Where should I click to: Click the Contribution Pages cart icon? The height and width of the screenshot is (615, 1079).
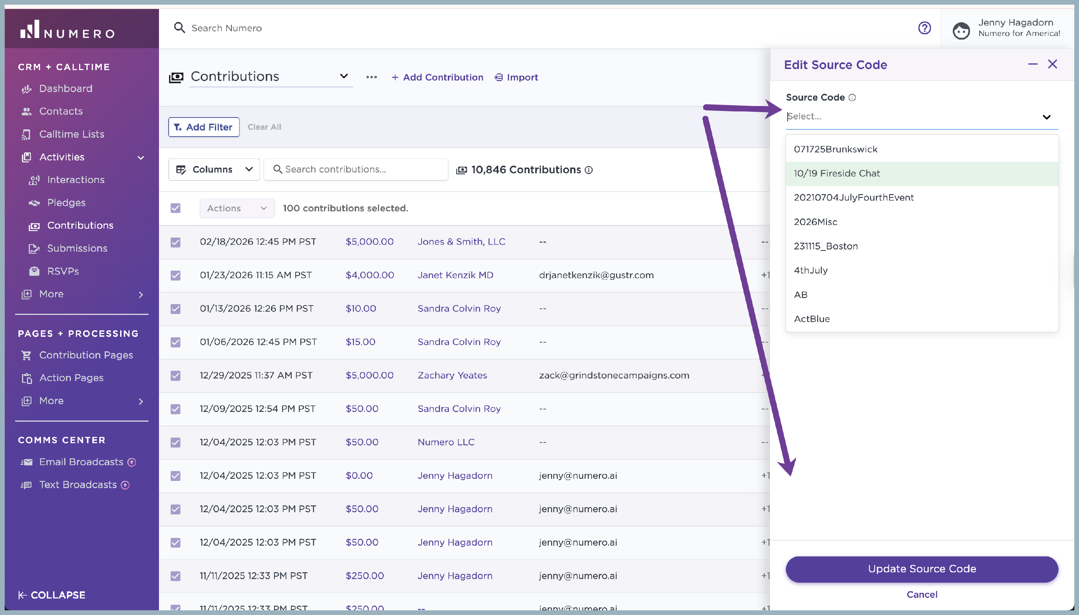[x=27, y=355]
